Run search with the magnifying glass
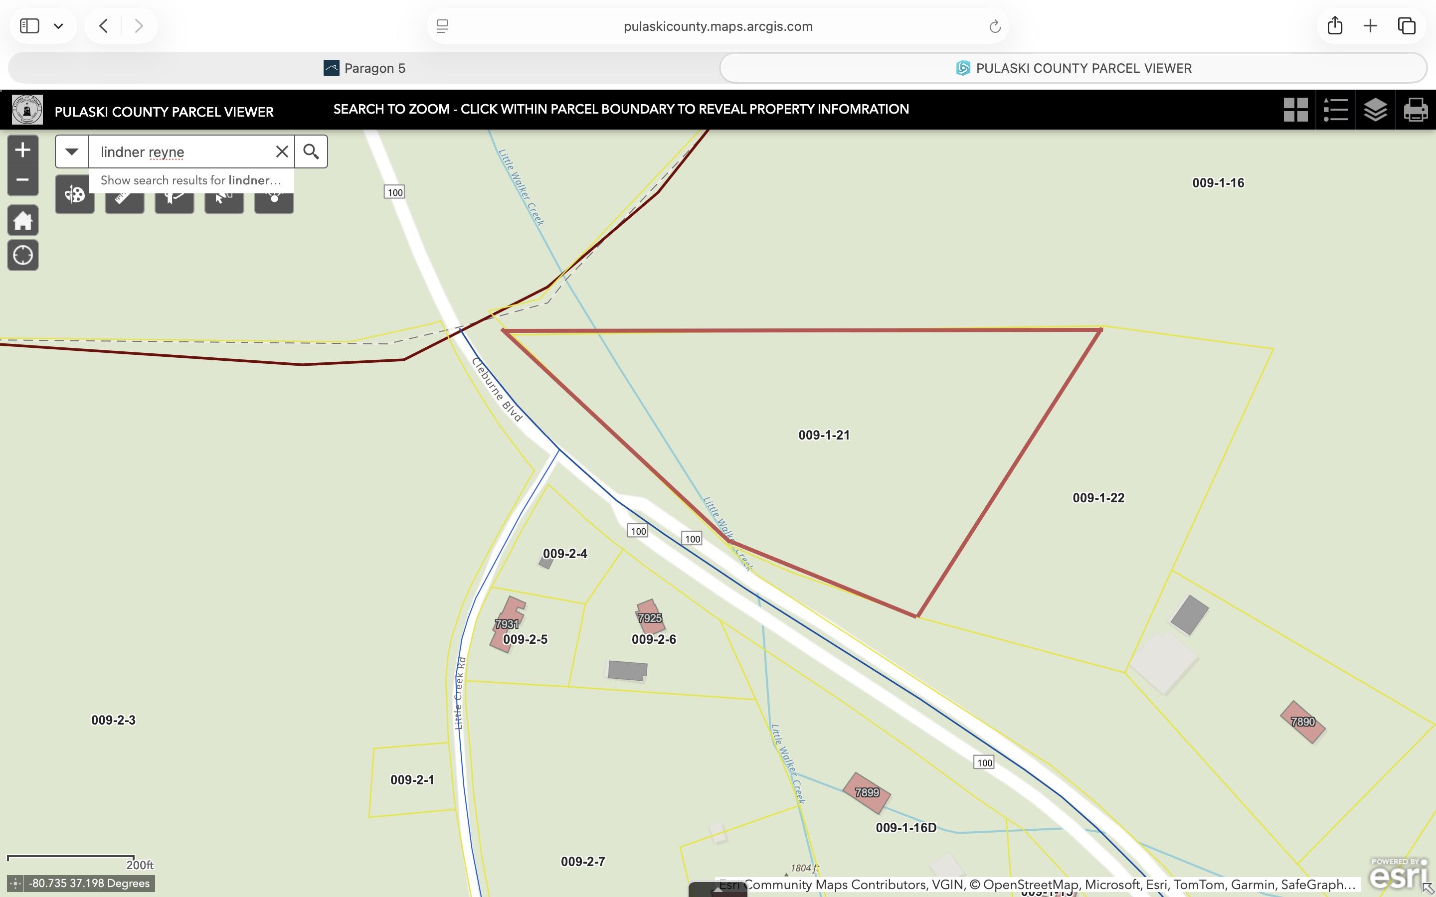1436x897 pixels. click(311, 152)
